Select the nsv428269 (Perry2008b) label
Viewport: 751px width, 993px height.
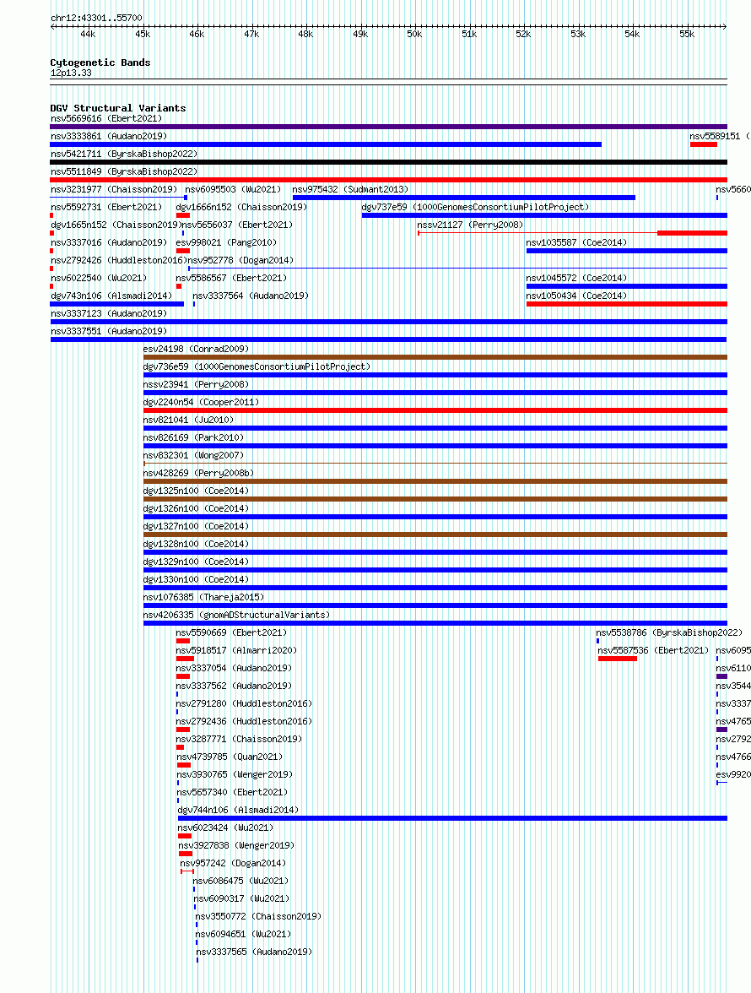coord(198,473)
